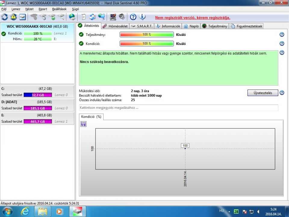This screenshot has height=217, width=289.
Task: Click the yellow warning alert toolbar icon
Action: point(14,17)
